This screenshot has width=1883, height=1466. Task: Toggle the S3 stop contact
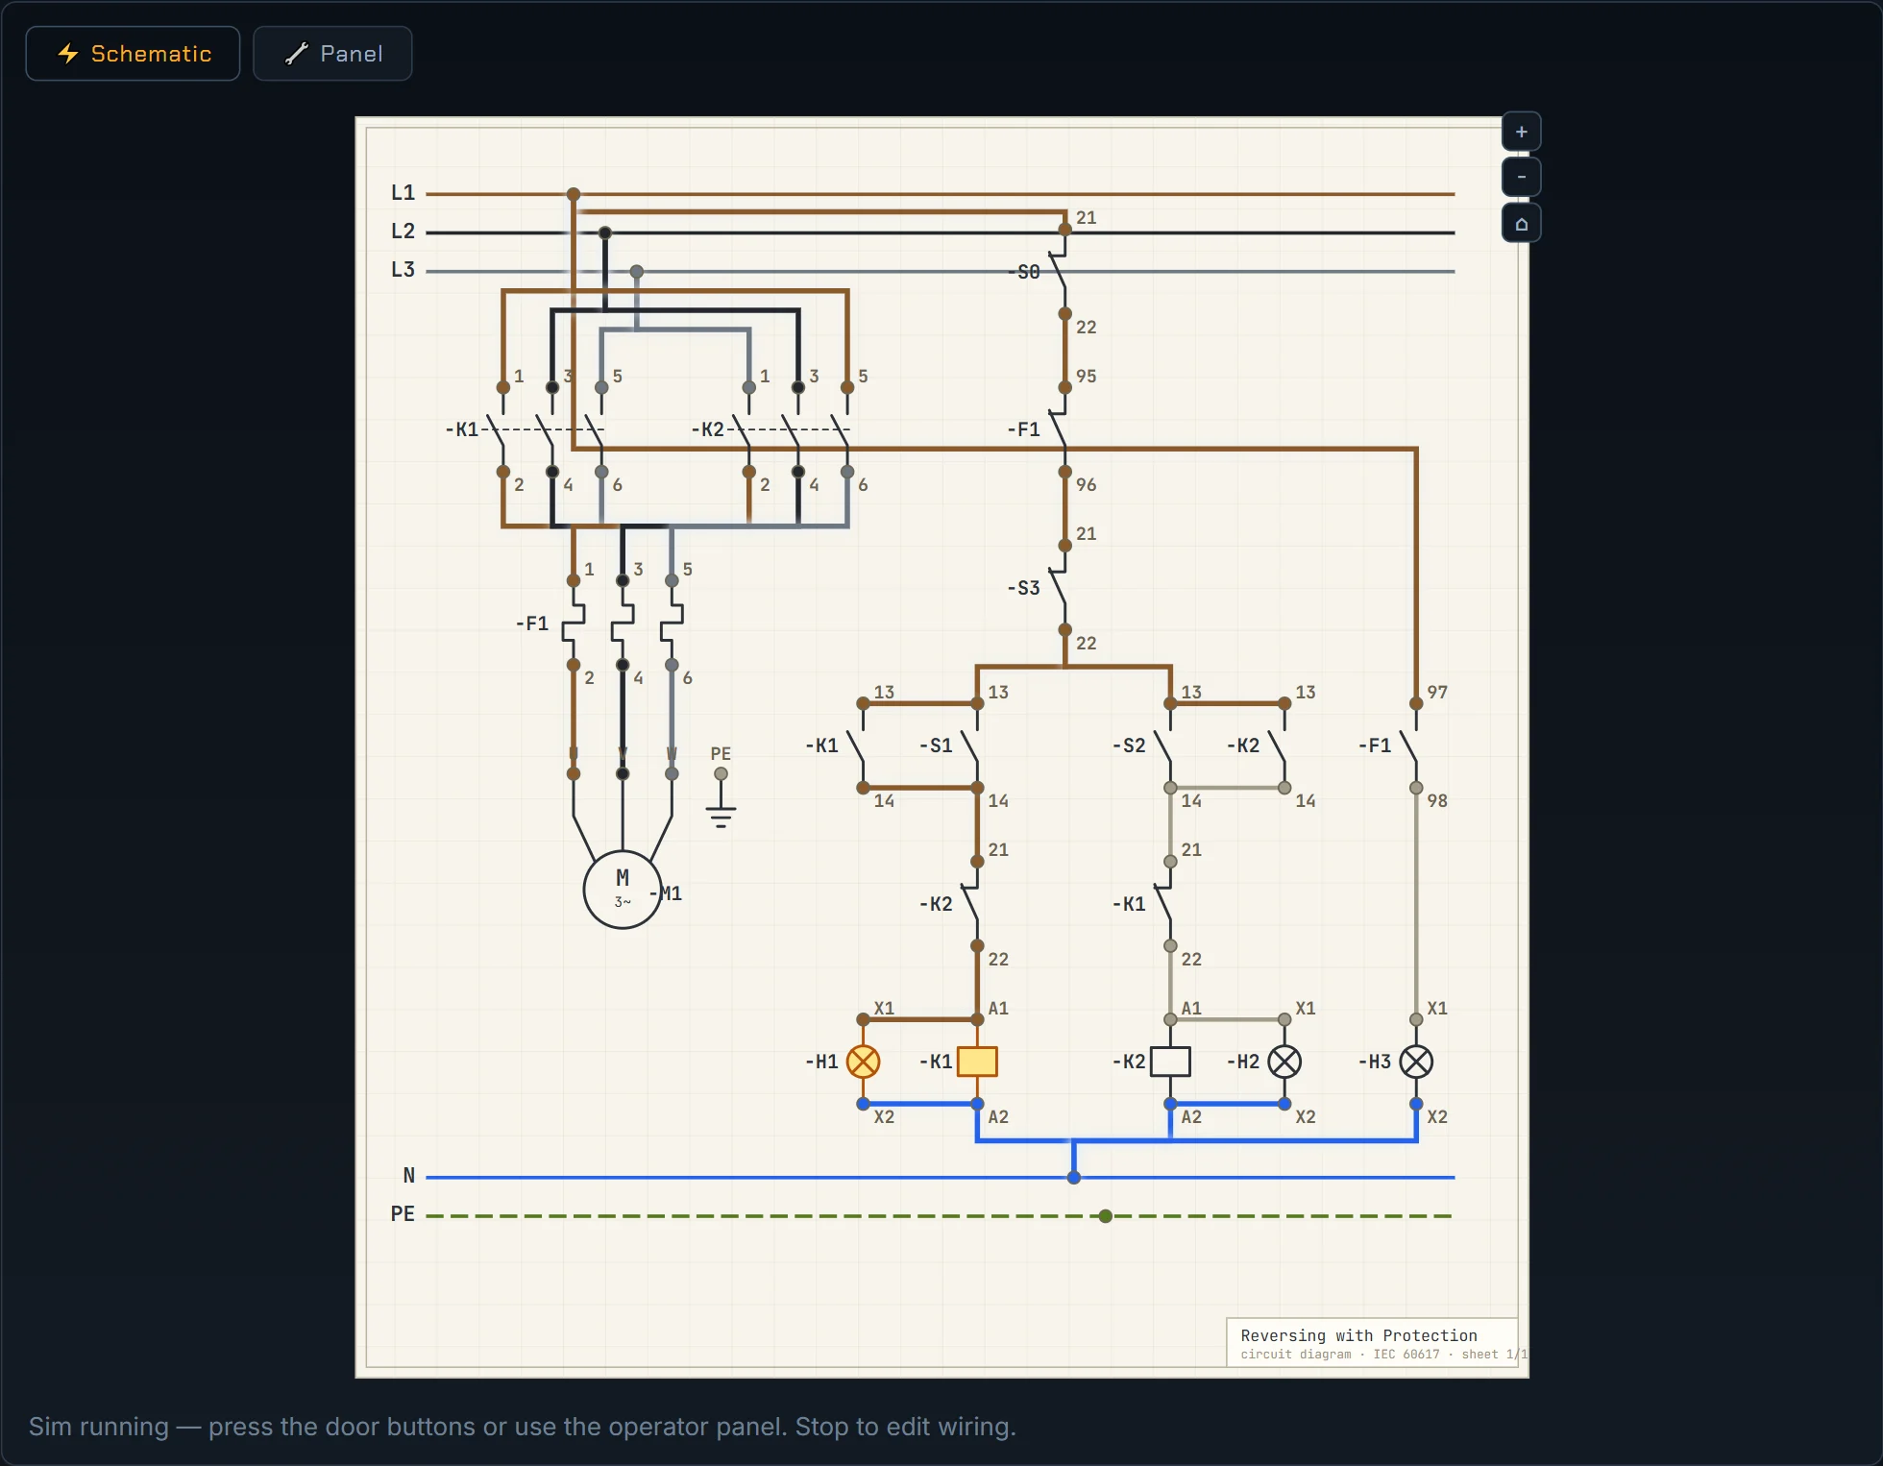point(1061,588)
